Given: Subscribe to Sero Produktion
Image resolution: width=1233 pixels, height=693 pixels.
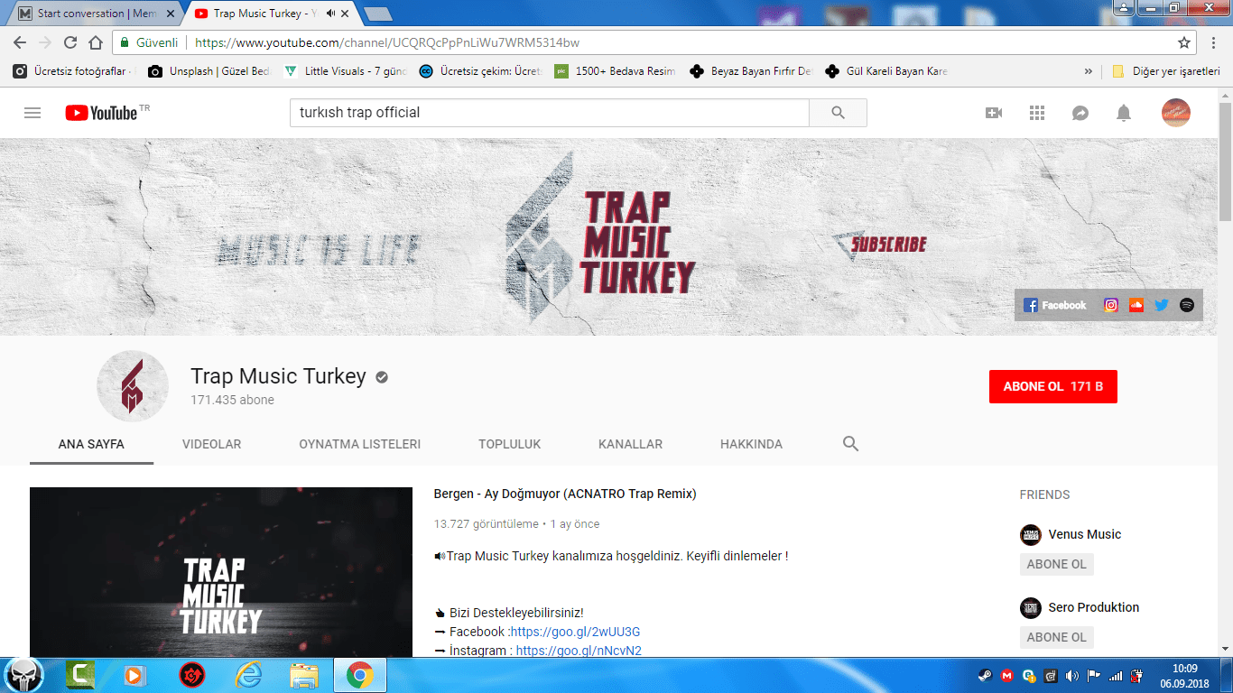Looking at the screenshot, I should point(1057,637).
